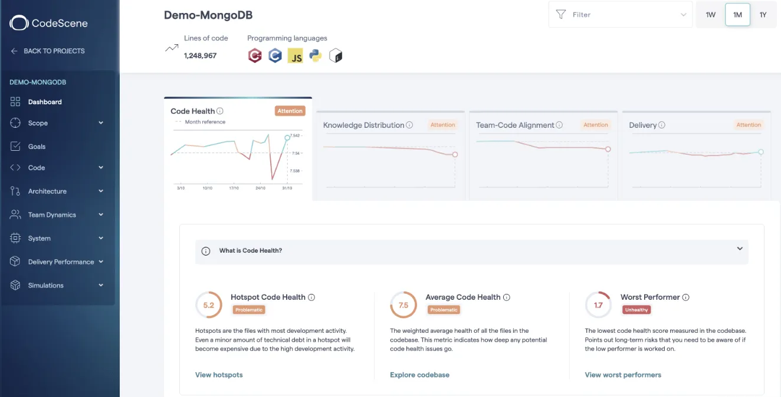The image size is (781, 397).
Task: Select the 1W time range
Action: pyautogui.click(x=710, y=15)
